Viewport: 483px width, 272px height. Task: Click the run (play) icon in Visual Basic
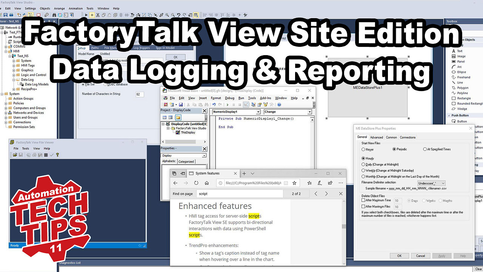pyautogui.click(x=228, y=105)
